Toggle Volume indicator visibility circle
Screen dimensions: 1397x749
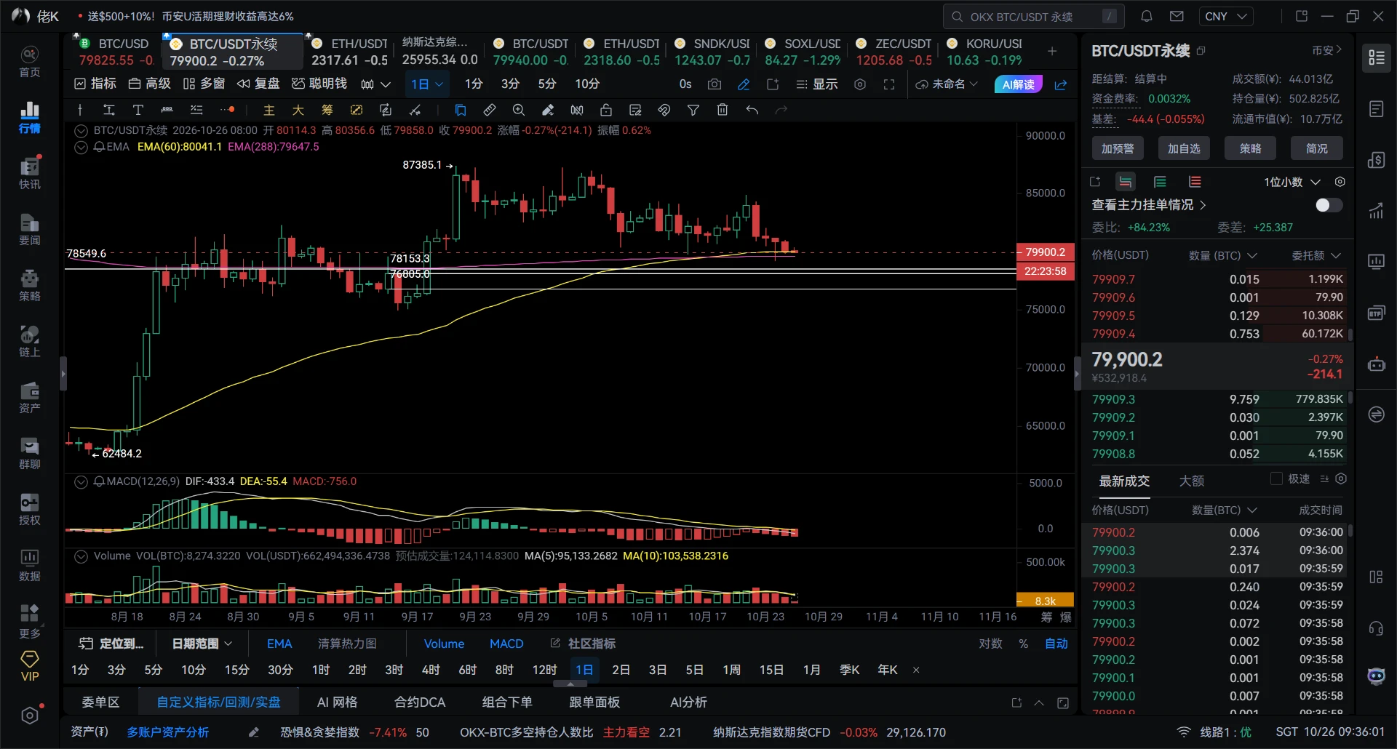pyautogui.click(x=81, y=556)
